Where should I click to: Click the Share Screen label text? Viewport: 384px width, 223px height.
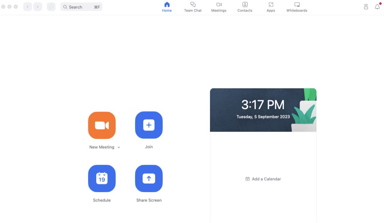click(x=149, y=200)
